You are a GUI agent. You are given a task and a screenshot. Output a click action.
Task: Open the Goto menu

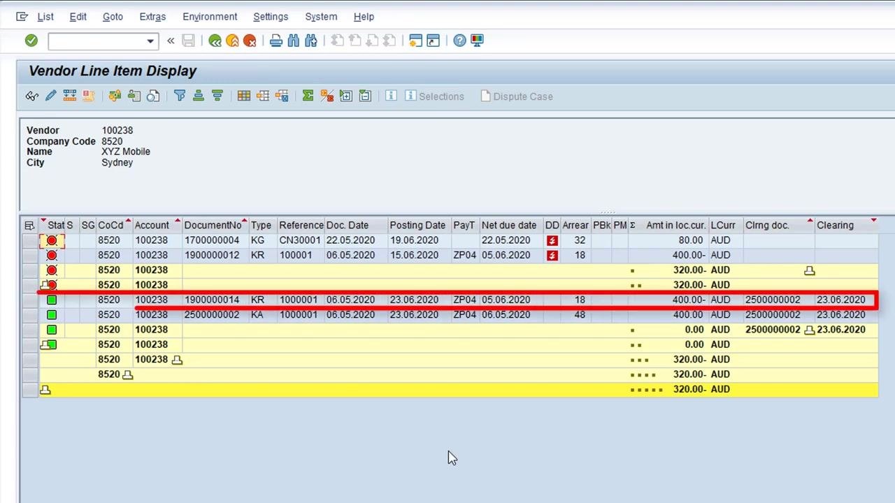(113, 16)
